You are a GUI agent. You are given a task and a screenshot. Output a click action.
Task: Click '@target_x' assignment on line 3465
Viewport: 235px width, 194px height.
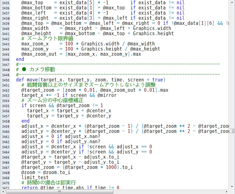click(34, 157)
